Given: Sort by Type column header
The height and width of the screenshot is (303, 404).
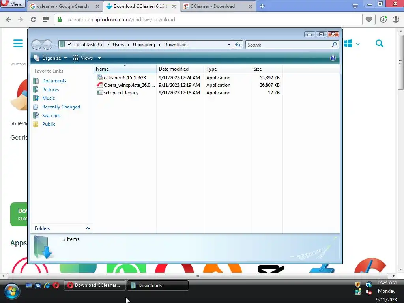Looking at the screenshot, I should pos(227,69).
